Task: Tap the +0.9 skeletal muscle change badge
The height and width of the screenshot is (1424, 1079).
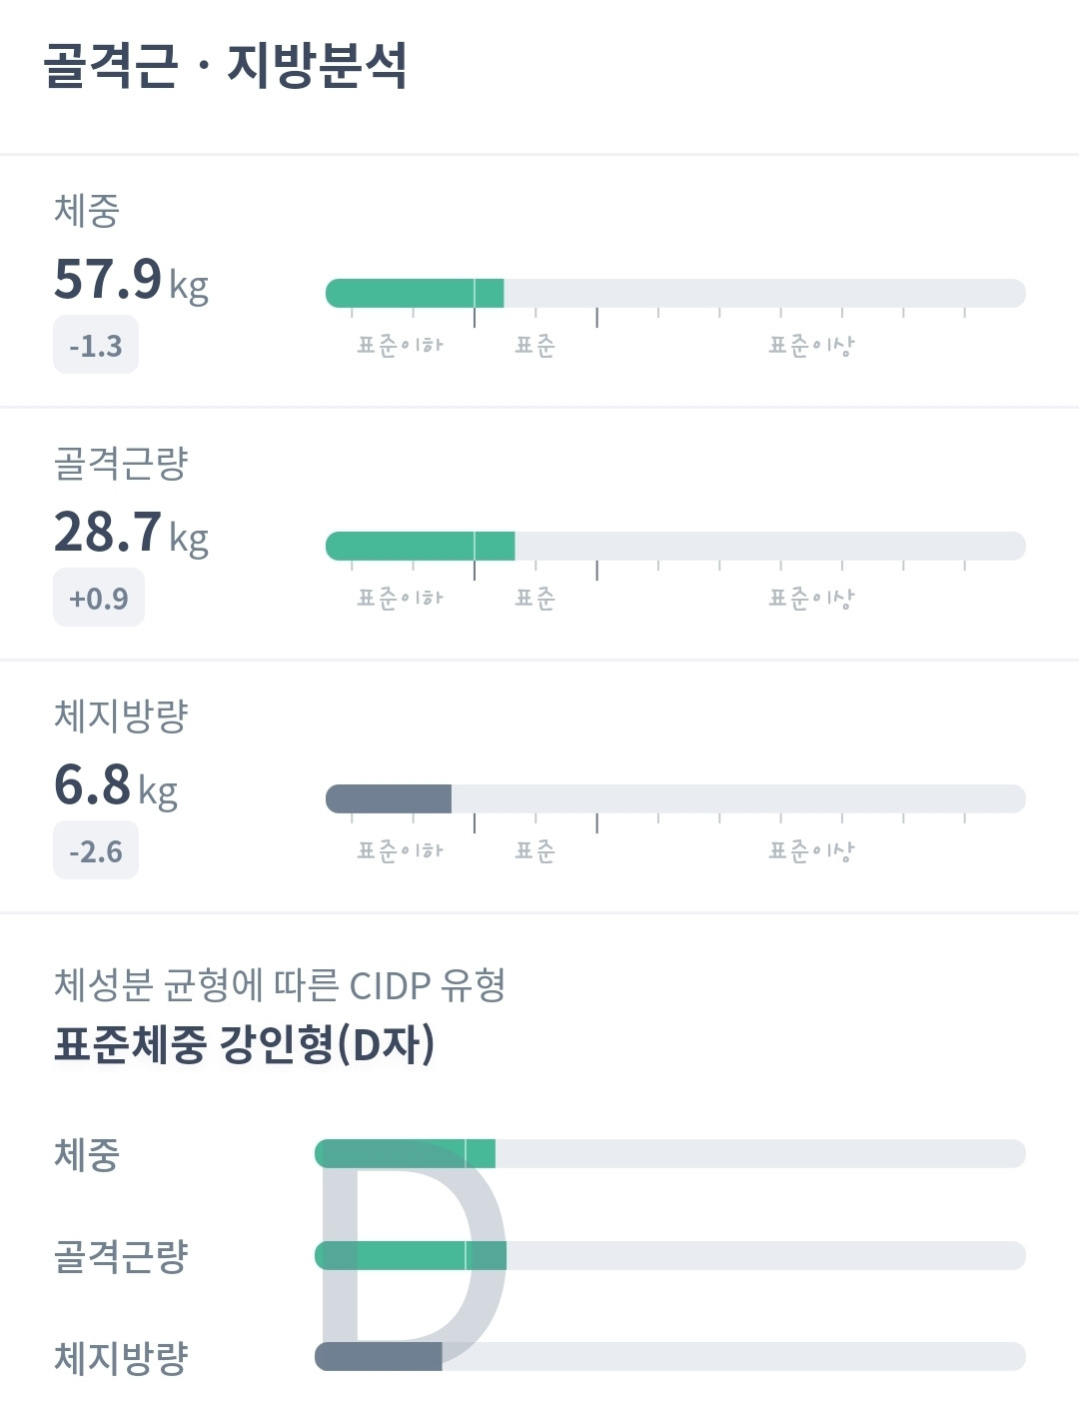Action: [99, 600]
